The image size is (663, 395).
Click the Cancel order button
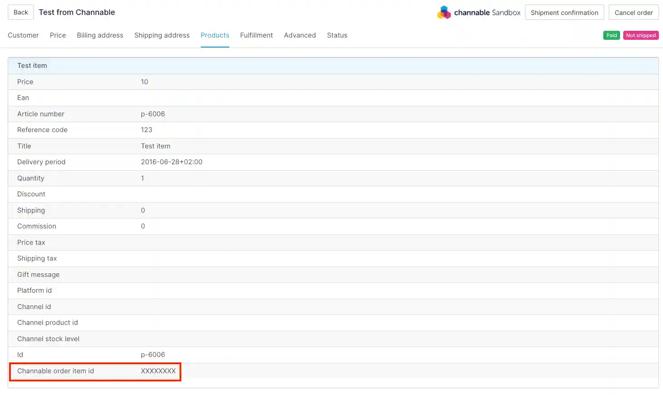click(x=633, y=13)
